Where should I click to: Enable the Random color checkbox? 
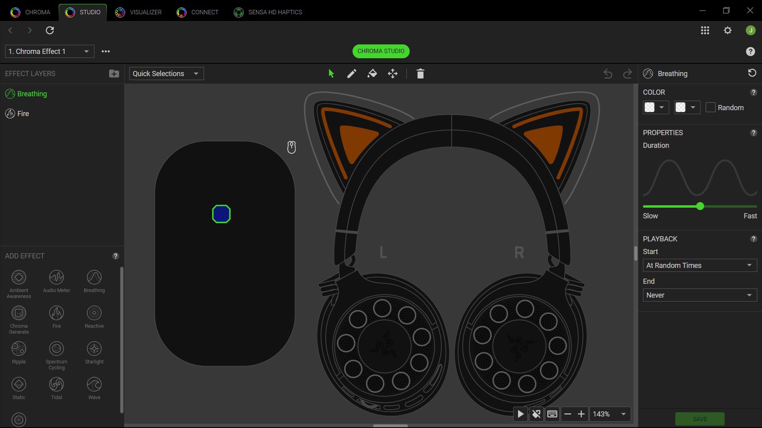point(711,107)
